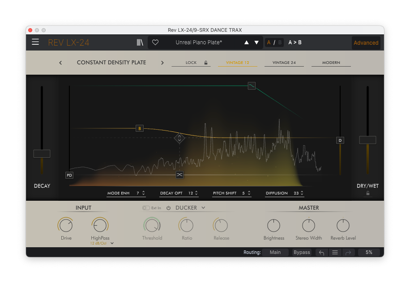This screenshot has height=283, width=410.
Task: Open the hamburger main menu
Action: click(35, 42)
